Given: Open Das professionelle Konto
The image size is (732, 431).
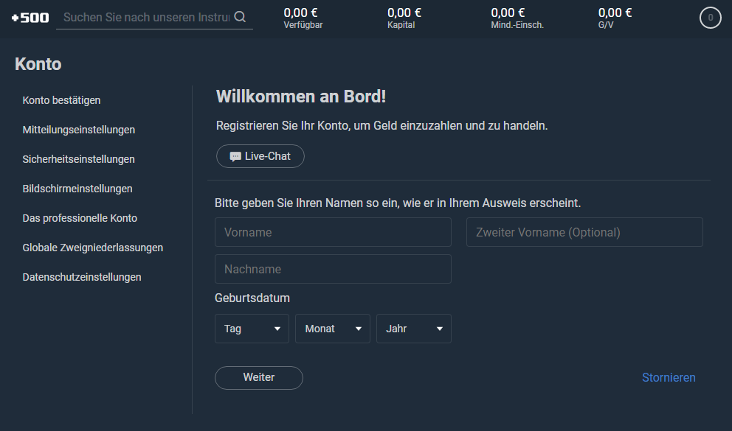Looking at the screenshot, I should pyautogui.click(x=80, y=218).
